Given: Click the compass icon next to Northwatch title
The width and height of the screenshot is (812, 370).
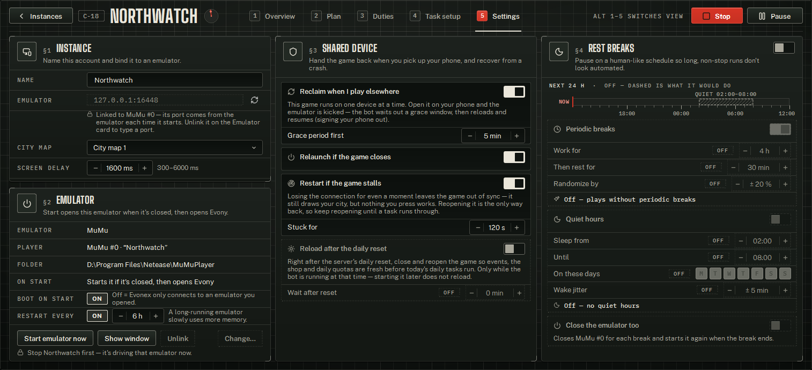Looking at the screenshot, I should [211, 16].
